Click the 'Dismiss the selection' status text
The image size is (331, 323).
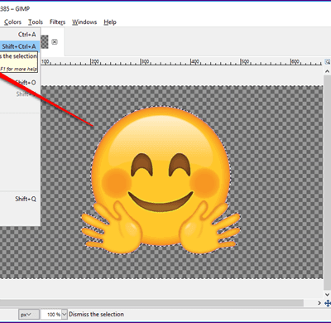point(96,315)
